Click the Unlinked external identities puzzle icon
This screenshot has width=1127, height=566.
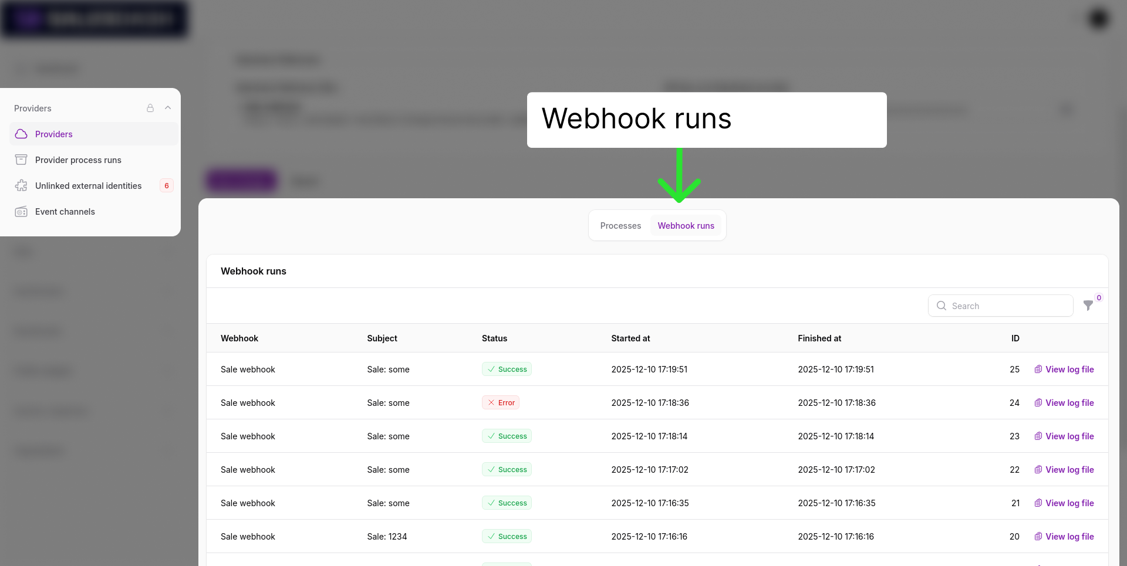(x=21, y=186)
